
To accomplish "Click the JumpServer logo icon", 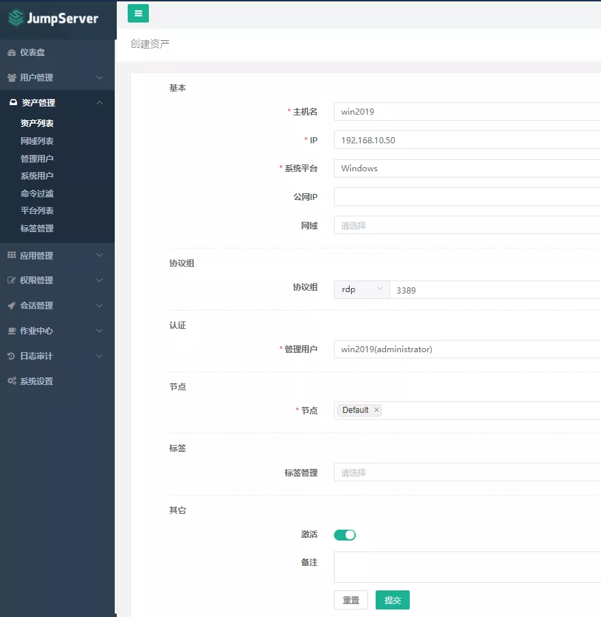I will tap(16, 18).
